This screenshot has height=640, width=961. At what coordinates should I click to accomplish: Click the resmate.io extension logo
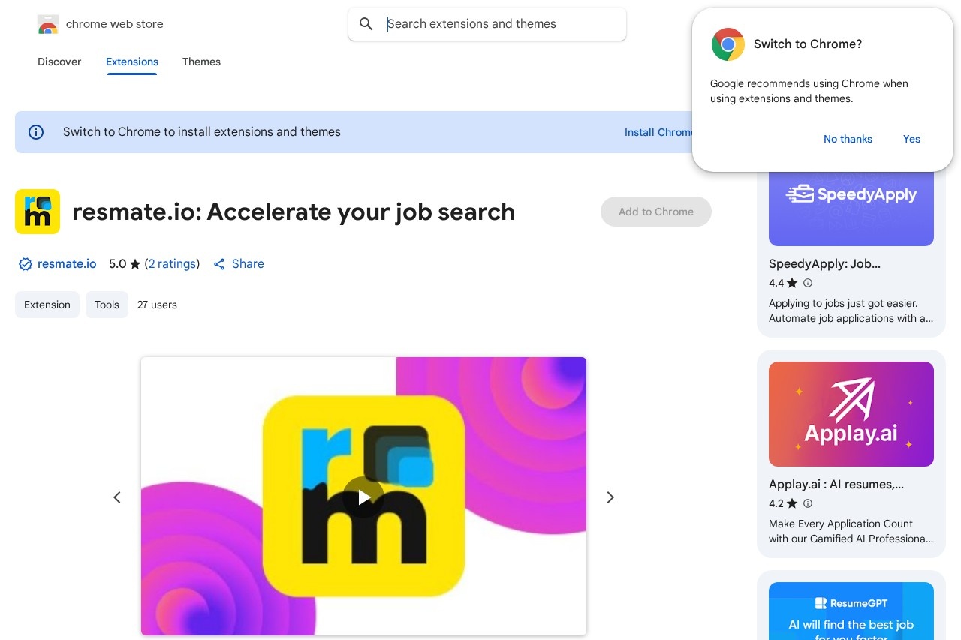coord(38,212)
